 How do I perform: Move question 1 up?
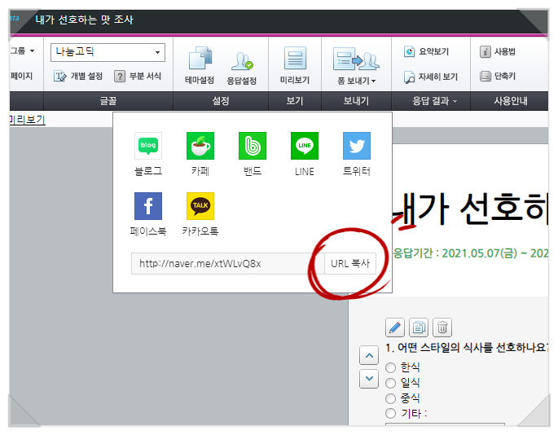pos(369,355)
